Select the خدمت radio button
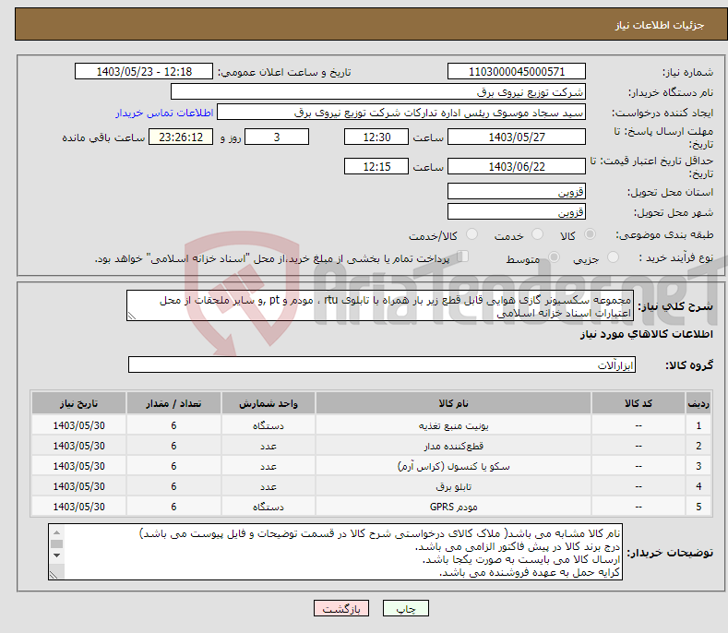Screen dimensions: 728x633 click(x=537, y=234)
